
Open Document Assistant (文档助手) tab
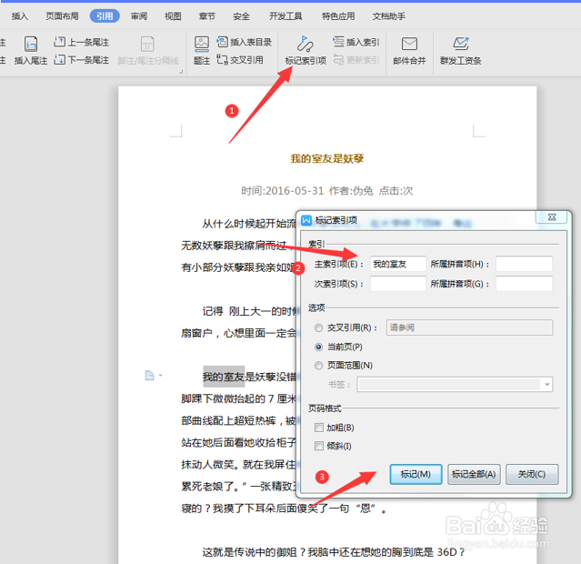pos(388,16)
